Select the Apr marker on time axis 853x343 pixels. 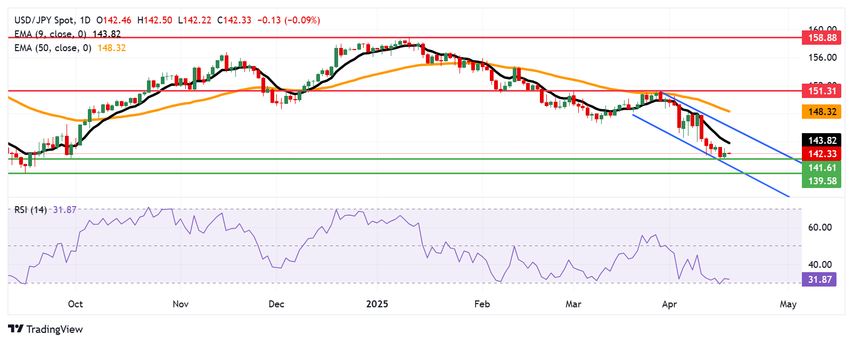pyautogui.click(x=669, y=304)
